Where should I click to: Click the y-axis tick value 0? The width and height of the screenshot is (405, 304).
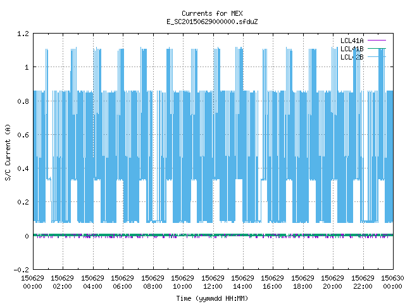click(x=27, y=236)
